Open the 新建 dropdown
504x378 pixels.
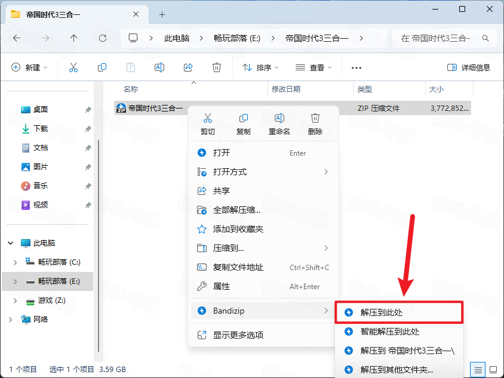point(30,67)
